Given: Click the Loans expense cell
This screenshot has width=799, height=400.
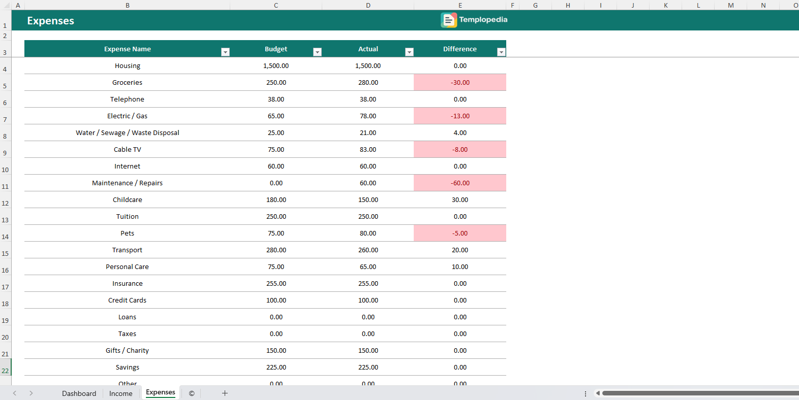Looking at the screenshot, I should [x=127, y=317].
